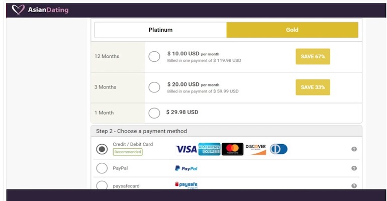Click the Visa card icon
387x201 pixels.
click(x=186, y=149)
